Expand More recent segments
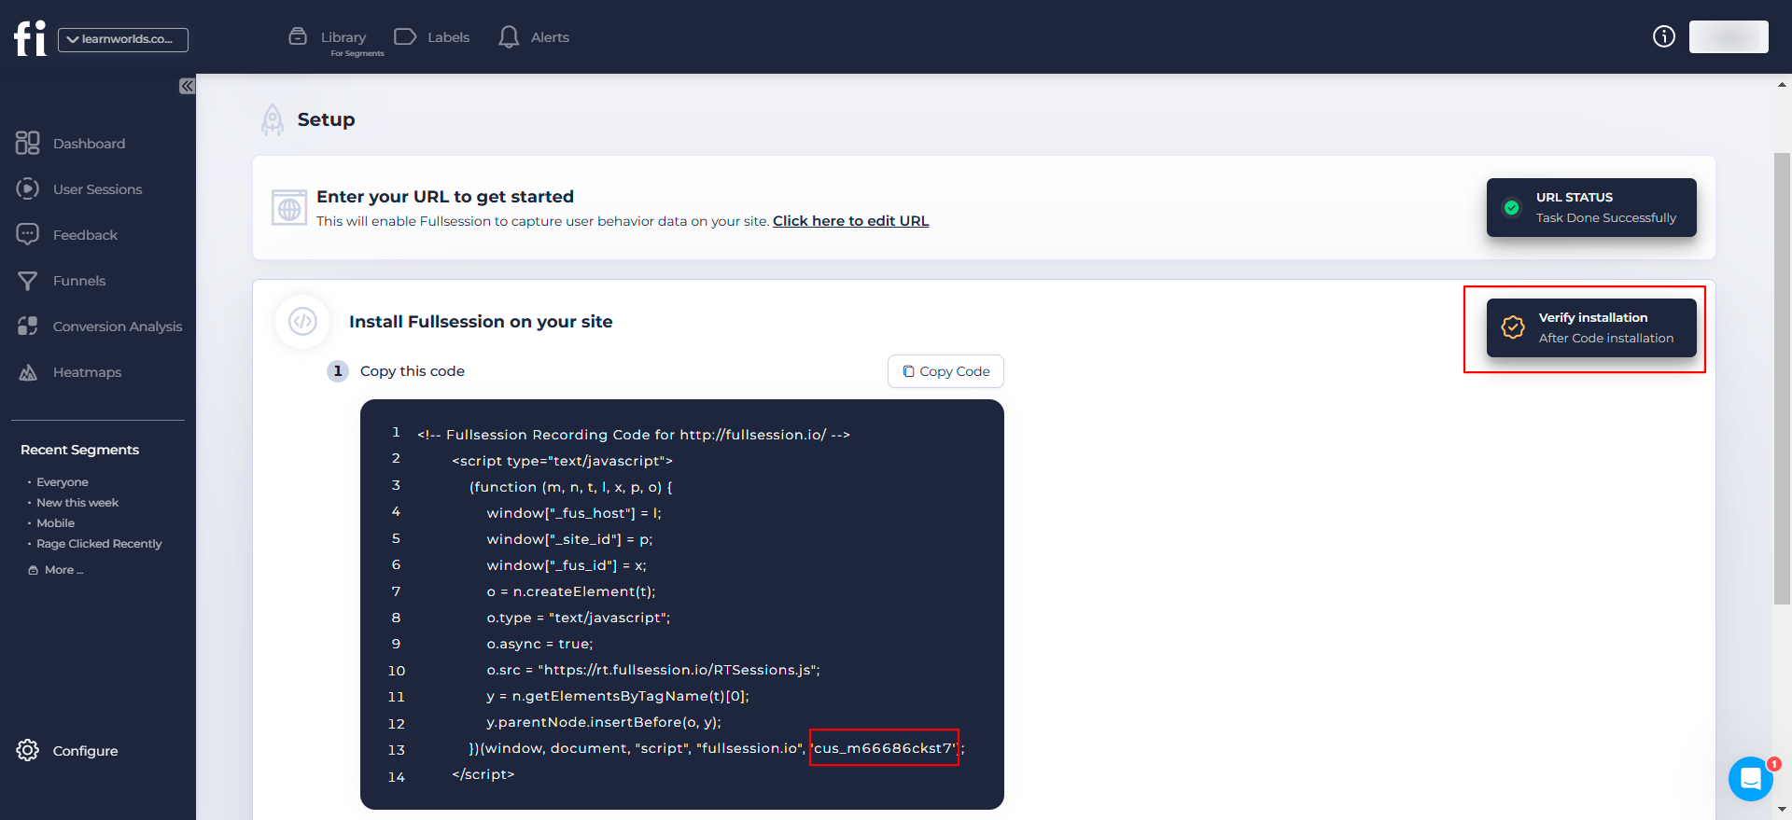Image resolution: width=1792 pixels, height=820 pixels. (56, 570)
